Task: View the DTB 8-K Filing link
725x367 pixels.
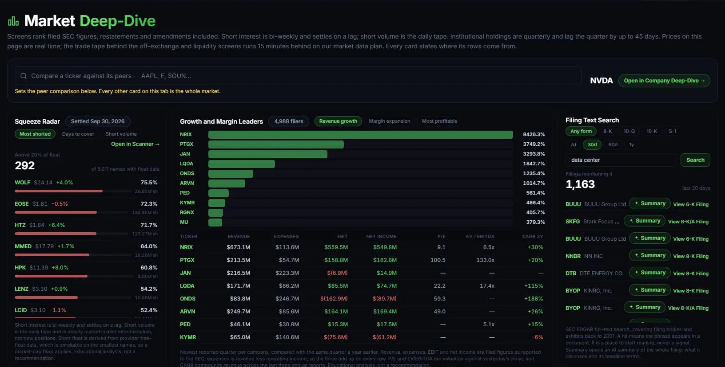Action: point(691,273)
